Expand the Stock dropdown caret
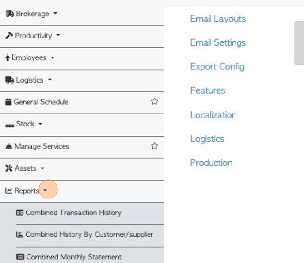Image resolution: width=304 pixels, height=263 pixels. tap(40, 124)
